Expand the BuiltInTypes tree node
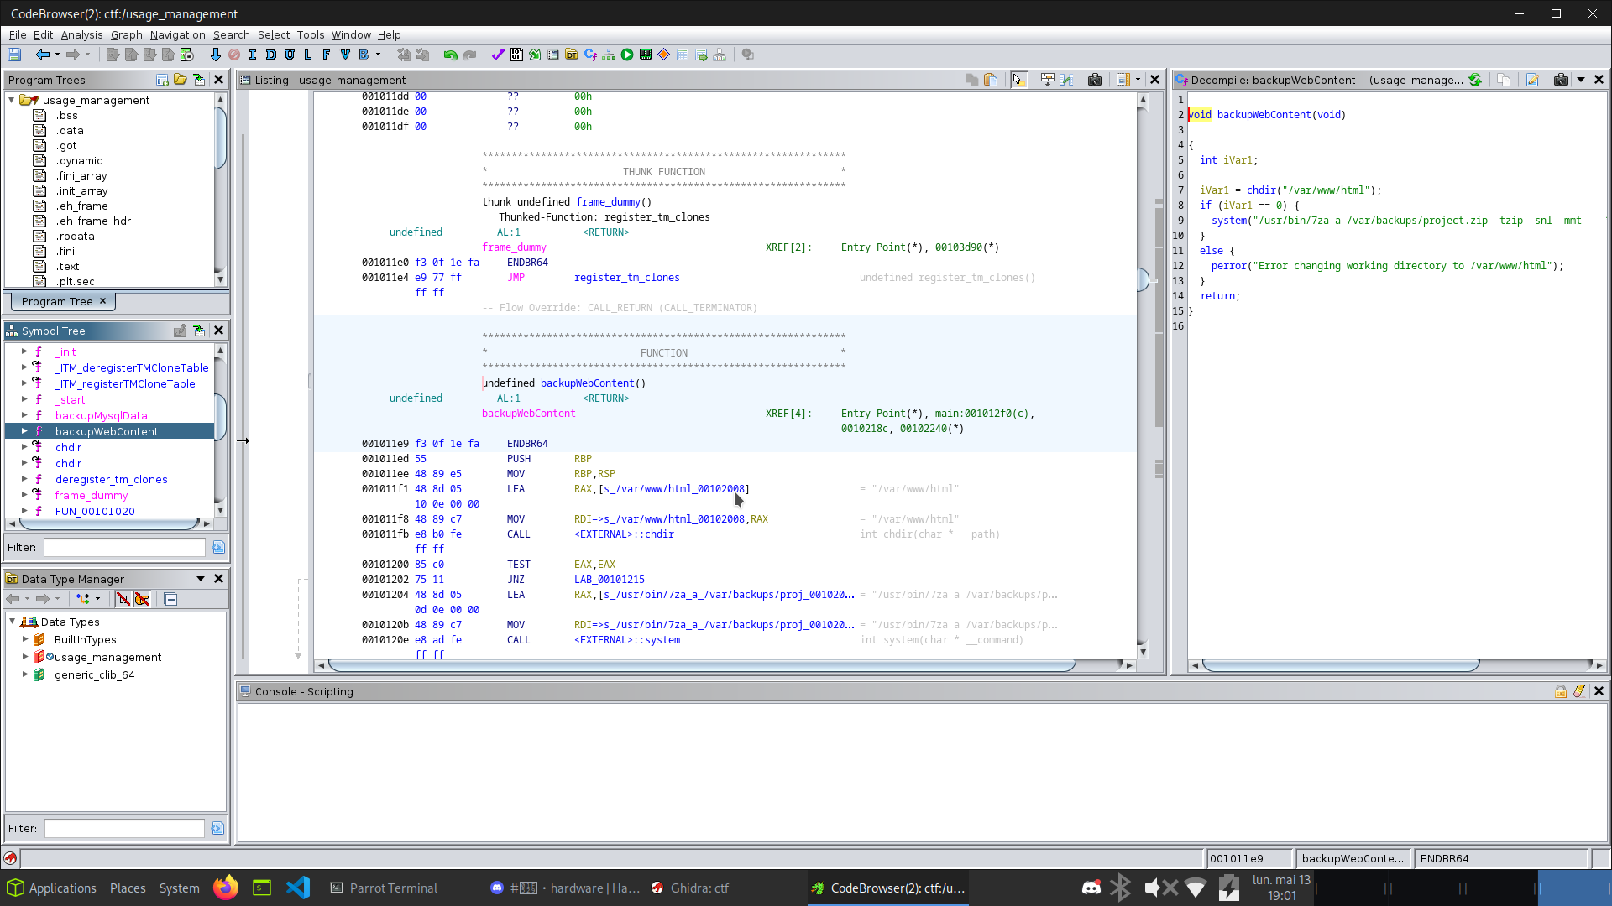 pos(25,639)
